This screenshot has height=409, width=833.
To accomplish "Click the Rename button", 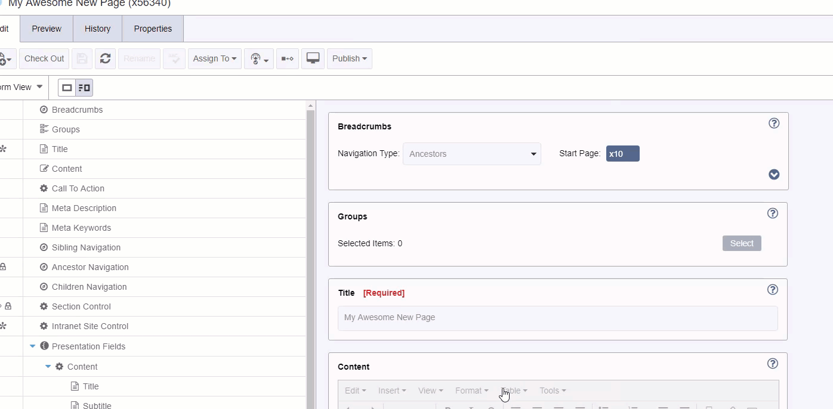I will point(140,58).
